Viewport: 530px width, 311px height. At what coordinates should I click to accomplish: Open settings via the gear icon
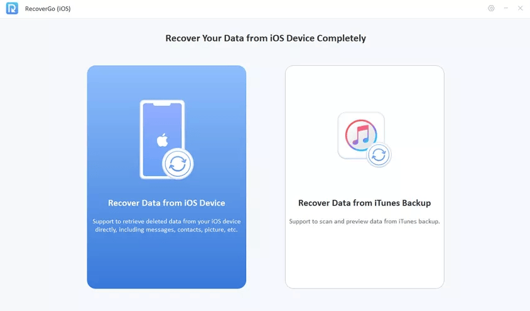click(491, 8)
